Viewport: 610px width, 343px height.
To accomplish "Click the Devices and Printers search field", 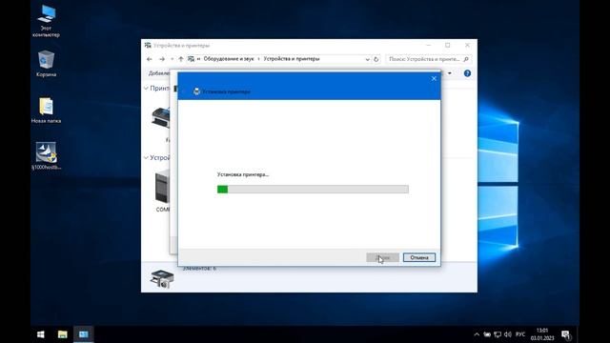I will tap(428, 59).
